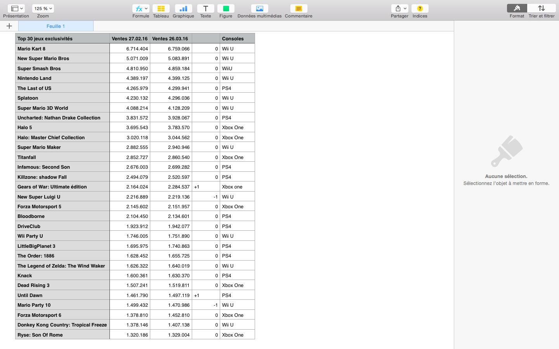Select +1 cell in Until Dawn row
This screenshot has height=349, width=559.
(x=206, y=295)
